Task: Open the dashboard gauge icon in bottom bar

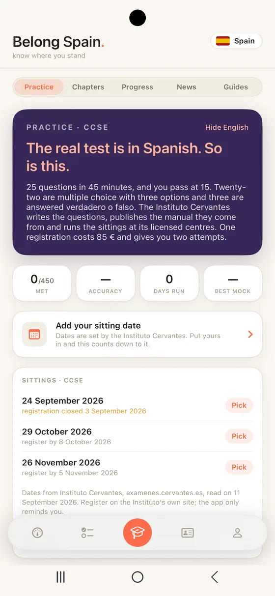Action: (x=37, y=533)
